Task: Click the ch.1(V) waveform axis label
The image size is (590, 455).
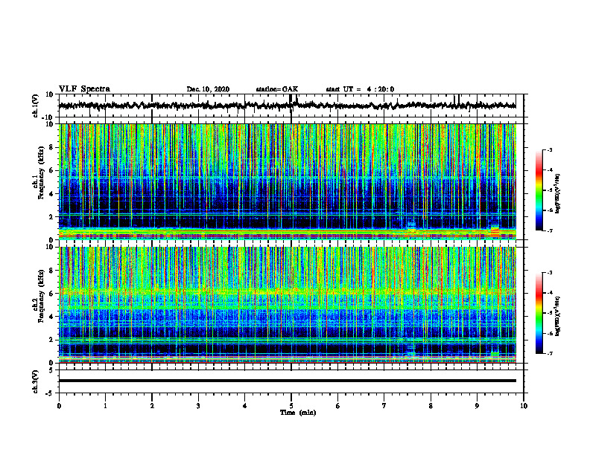Action: click(35, 106)
